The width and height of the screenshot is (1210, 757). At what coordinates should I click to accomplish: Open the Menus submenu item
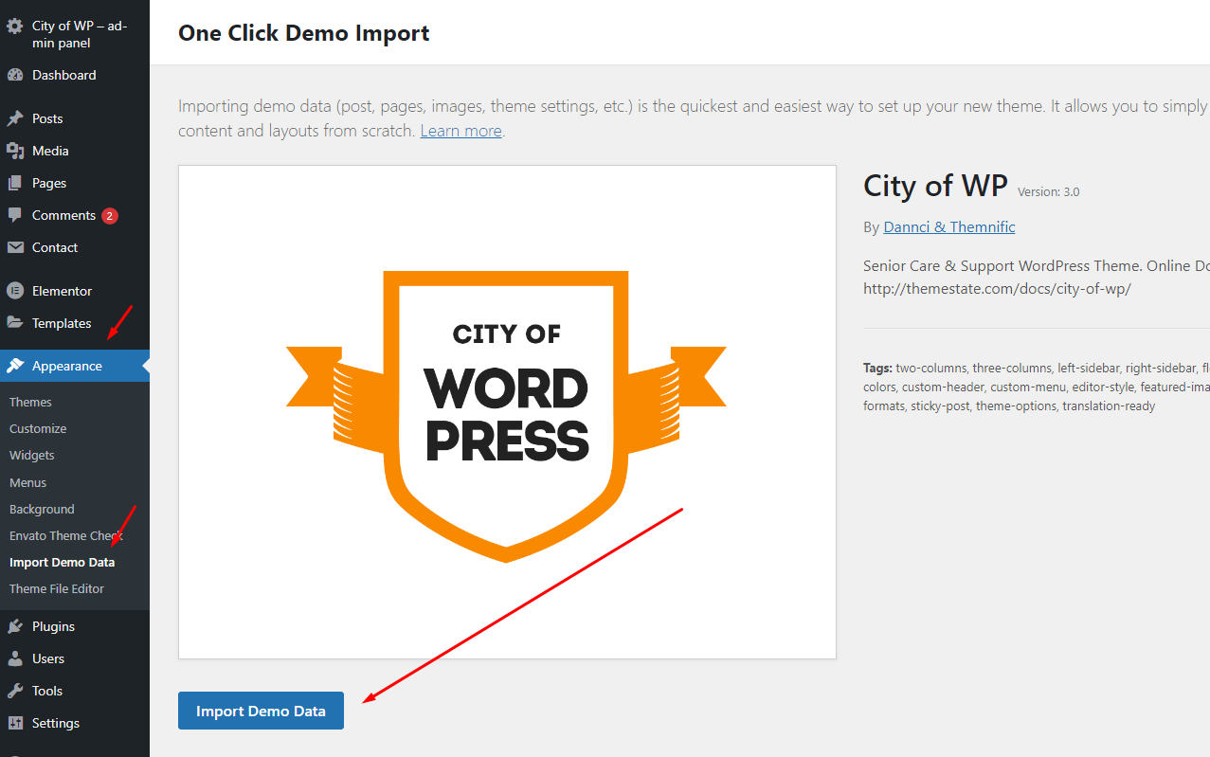[27, 482]
